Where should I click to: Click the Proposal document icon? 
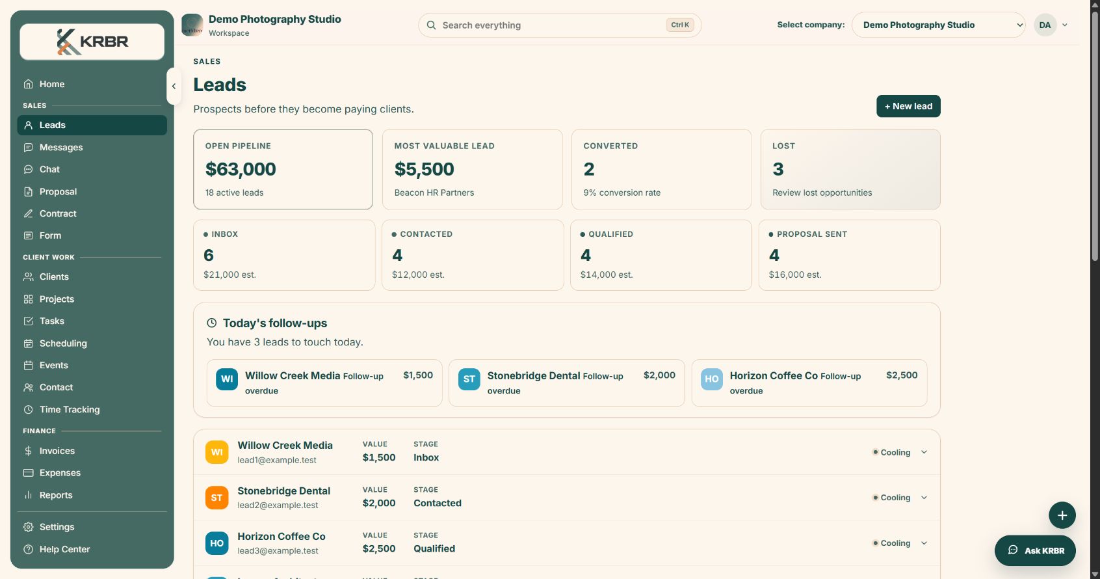coord(28,191)
